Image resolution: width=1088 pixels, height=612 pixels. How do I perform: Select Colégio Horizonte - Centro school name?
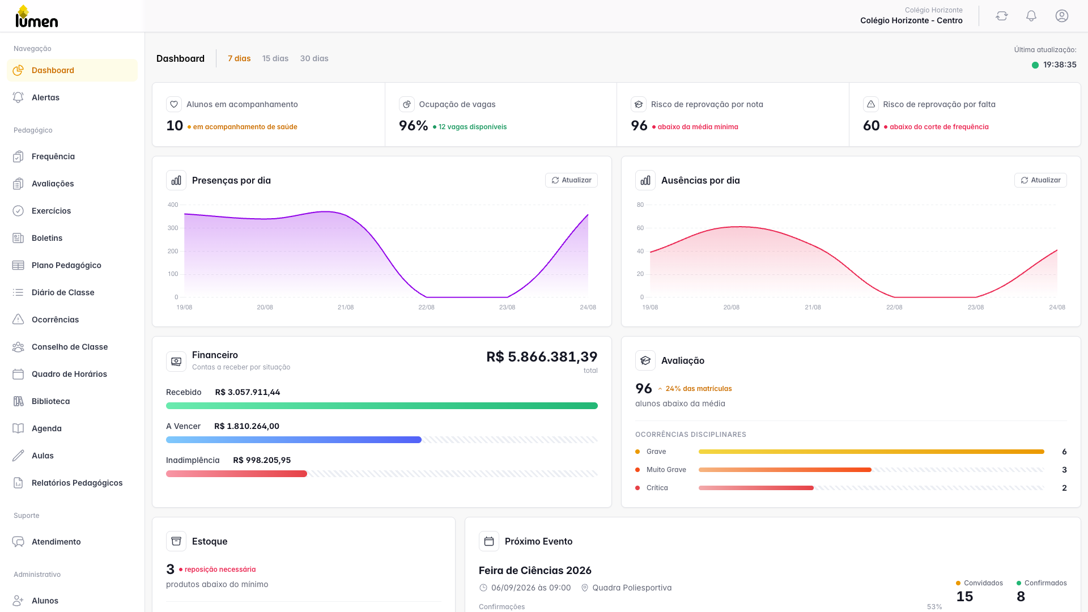pos(911,20)
